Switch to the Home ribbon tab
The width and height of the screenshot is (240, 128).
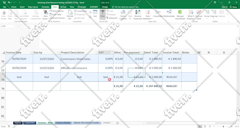(14, 7)
